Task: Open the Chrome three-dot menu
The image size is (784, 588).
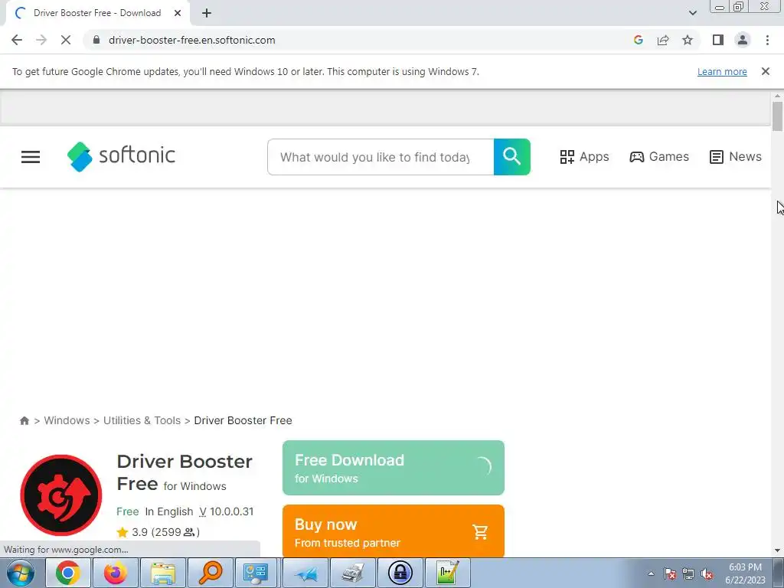Action: point(767,40)
